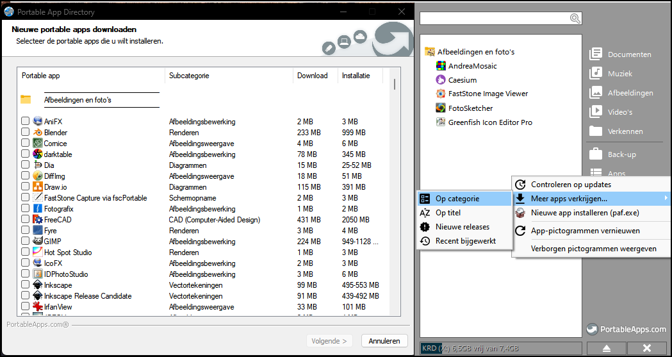Click the Back-up briefcase icon
Viewport: 672px width, 357px height.
coord(596,154)
